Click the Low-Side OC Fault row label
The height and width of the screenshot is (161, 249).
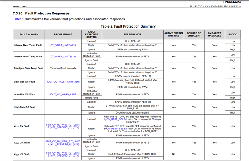tap(24, 82)
